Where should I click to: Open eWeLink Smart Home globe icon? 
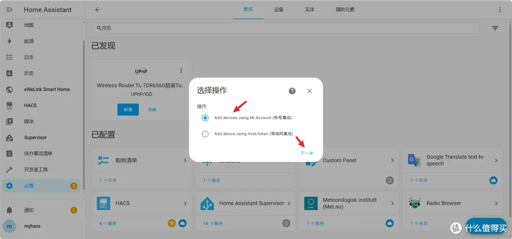coord(9,89)
